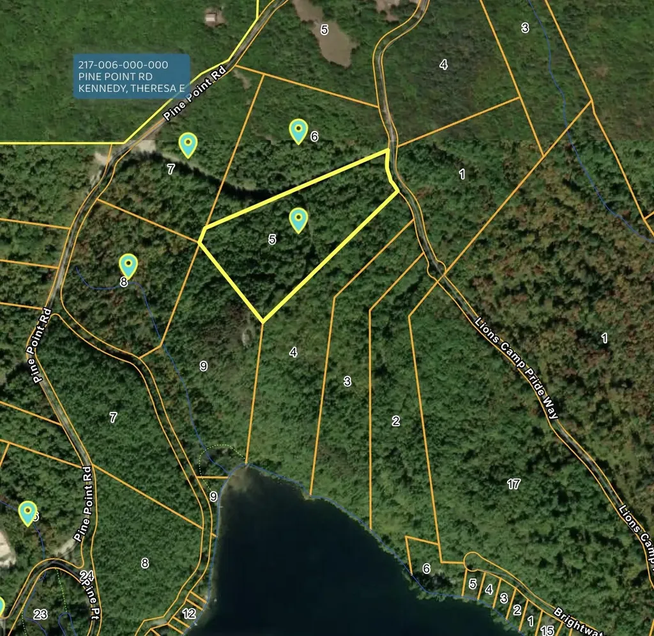654x636 pixels.
Task: Click the full Lions Camp Pride Way road label
Action: [516, 368]
